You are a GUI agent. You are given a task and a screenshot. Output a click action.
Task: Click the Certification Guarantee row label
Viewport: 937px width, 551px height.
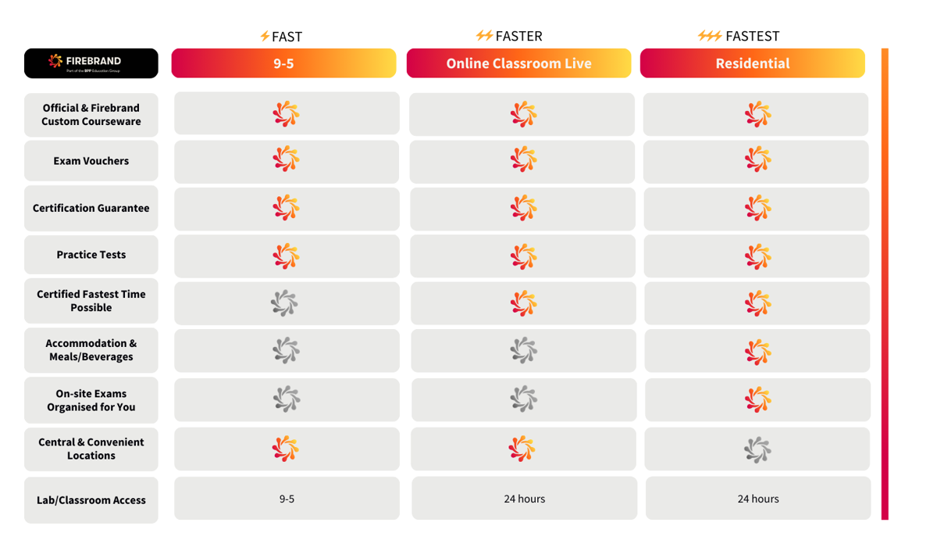pyautogui.click(x=91, y=208)
